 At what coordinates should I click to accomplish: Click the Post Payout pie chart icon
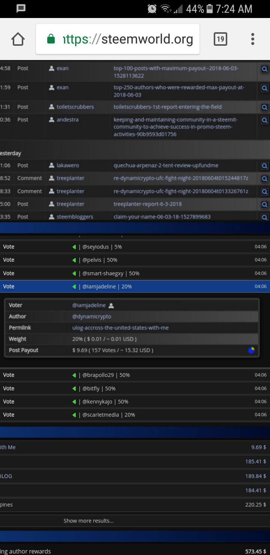[x=251, y=350]
